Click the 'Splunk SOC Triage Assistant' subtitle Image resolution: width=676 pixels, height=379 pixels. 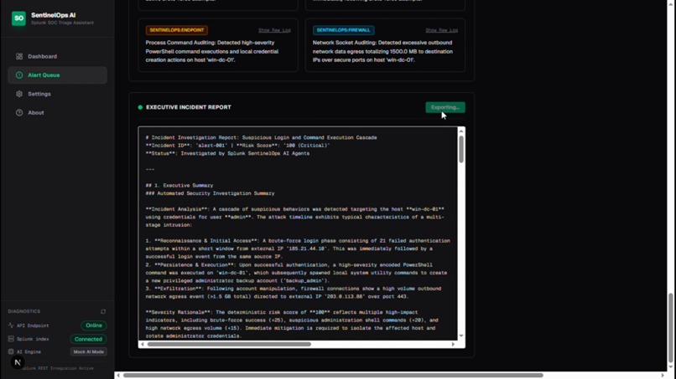[x=63, y=23]
